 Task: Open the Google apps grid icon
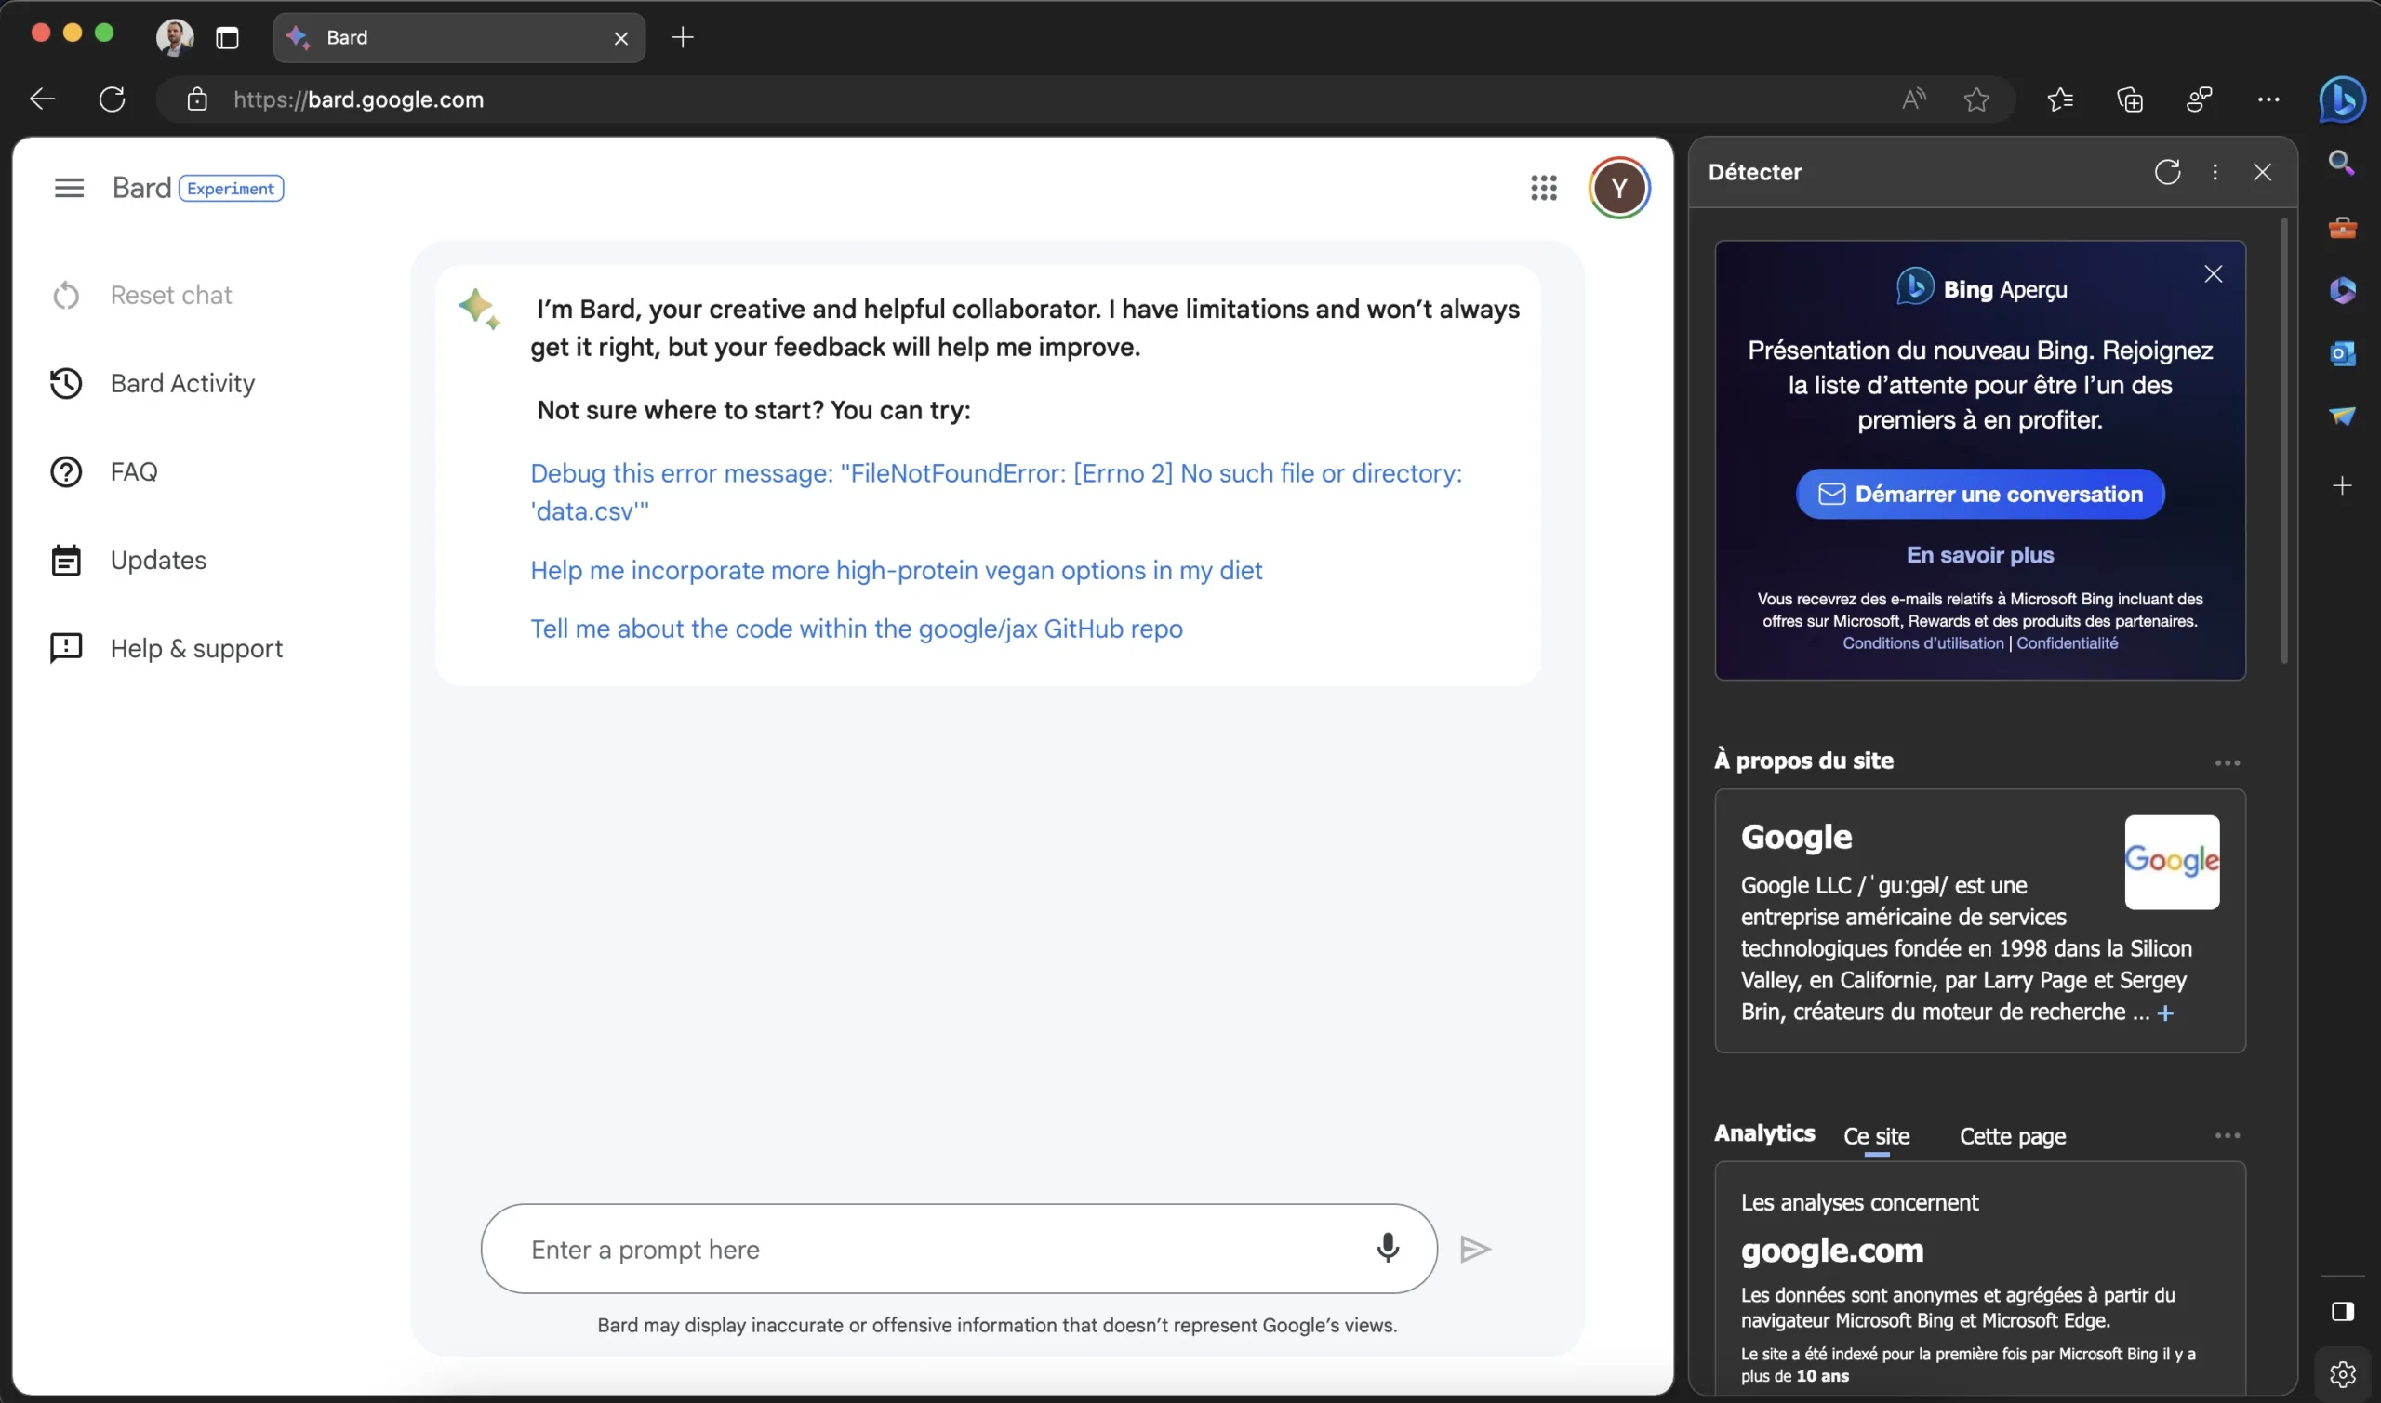point(1543,188)
